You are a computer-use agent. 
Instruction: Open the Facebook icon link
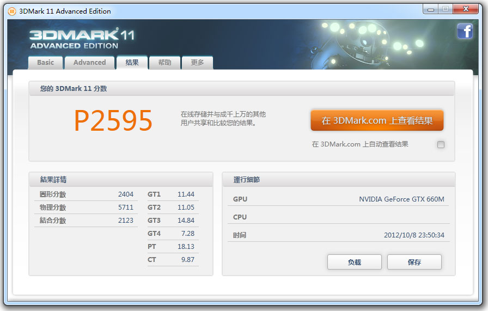465,32
